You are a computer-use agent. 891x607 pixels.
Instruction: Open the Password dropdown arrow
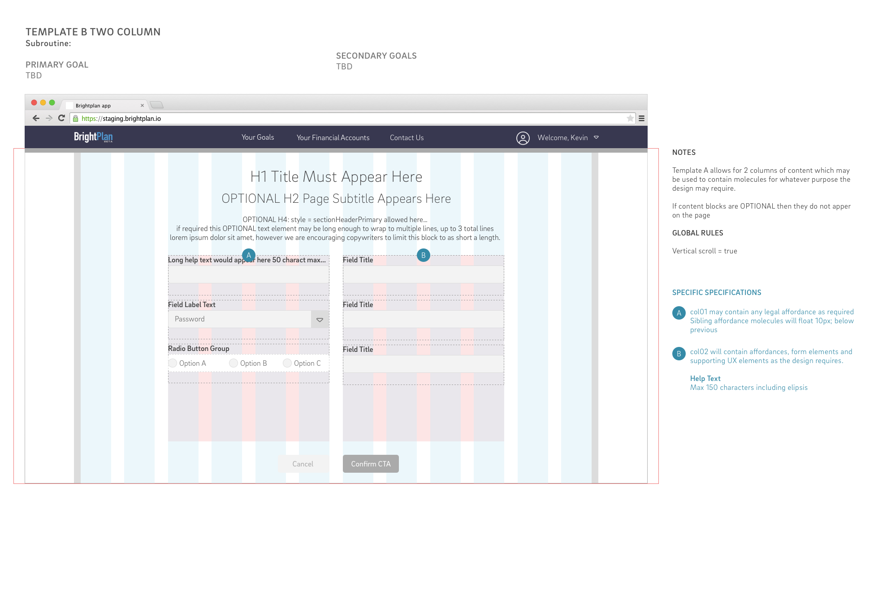click(320, 320)
